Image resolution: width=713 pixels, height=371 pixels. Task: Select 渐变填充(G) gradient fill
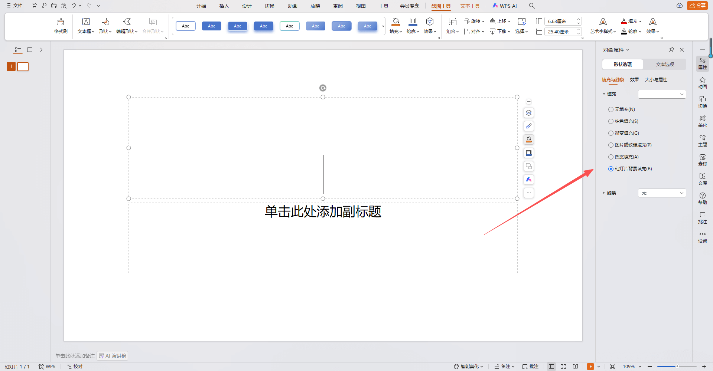click(611, 133)
